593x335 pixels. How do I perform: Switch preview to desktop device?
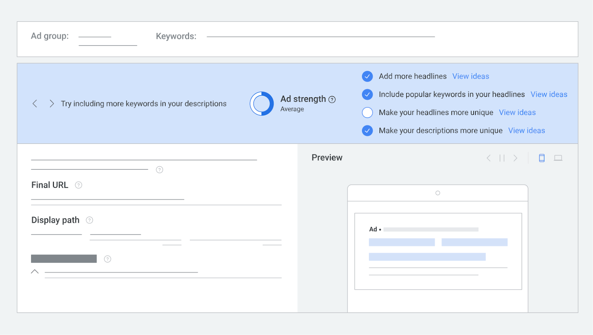point(558,158)
